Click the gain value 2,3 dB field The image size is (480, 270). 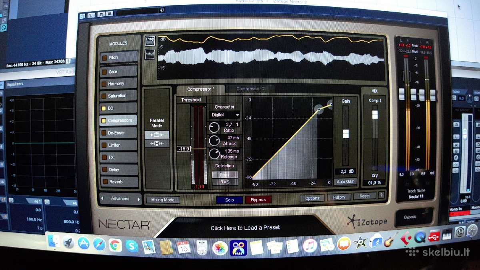coord(345,171)
